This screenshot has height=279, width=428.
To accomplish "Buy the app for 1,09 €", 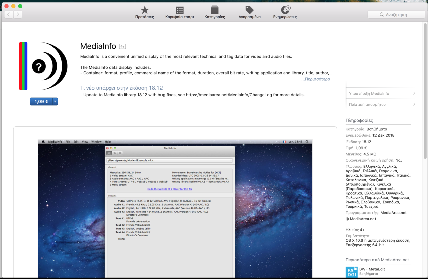I will [41, 102].
